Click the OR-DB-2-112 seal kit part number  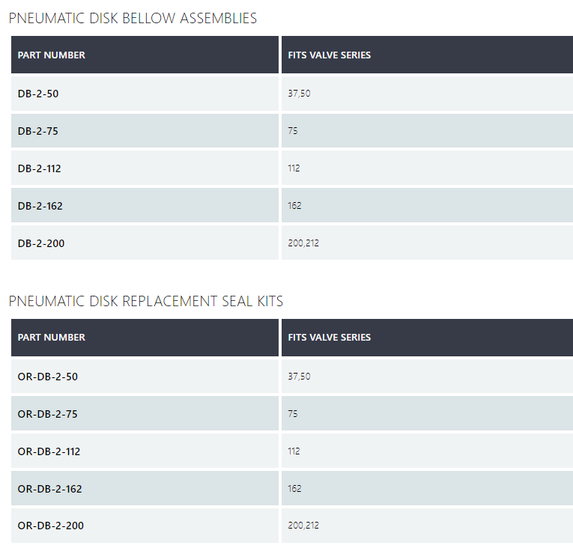(49, 451)
